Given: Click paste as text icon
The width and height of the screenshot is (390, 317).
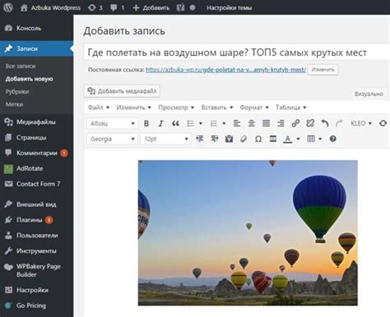Looking at the screenshot, I should pos(229,139).
